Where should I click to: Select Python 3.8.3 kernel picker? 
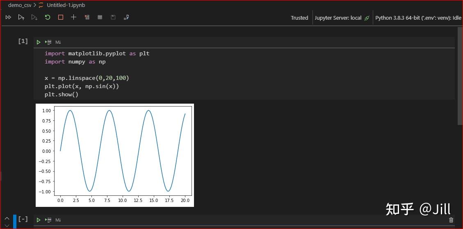pyautogui.click(x=418, y=18)
